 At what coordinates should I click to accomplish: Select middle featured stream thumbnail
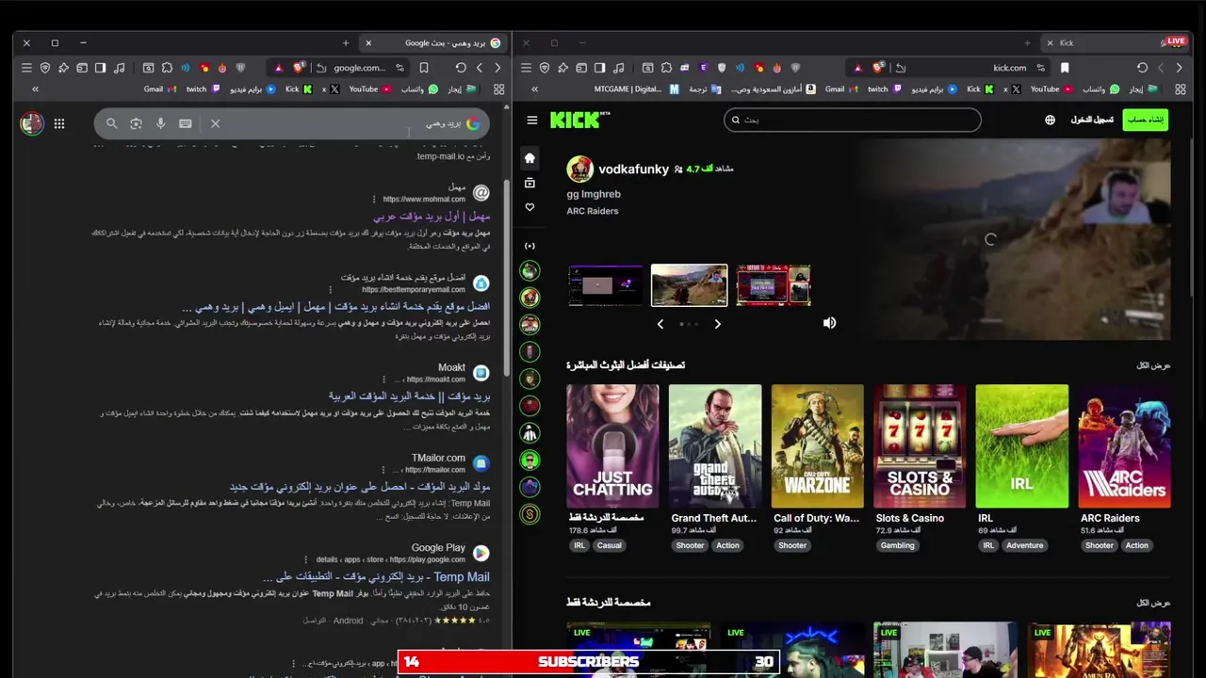[690, 285]
